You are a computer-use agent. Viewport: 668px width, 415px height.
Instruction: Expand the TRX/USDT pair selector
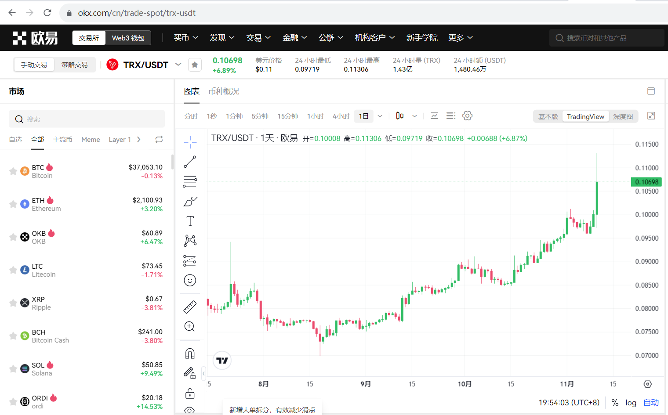point(178,65)
